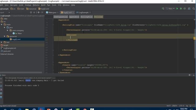
Task: Toggle fold marker beside closing RollingFile tag
Action: pyautogui.click(x=53, y=50)
